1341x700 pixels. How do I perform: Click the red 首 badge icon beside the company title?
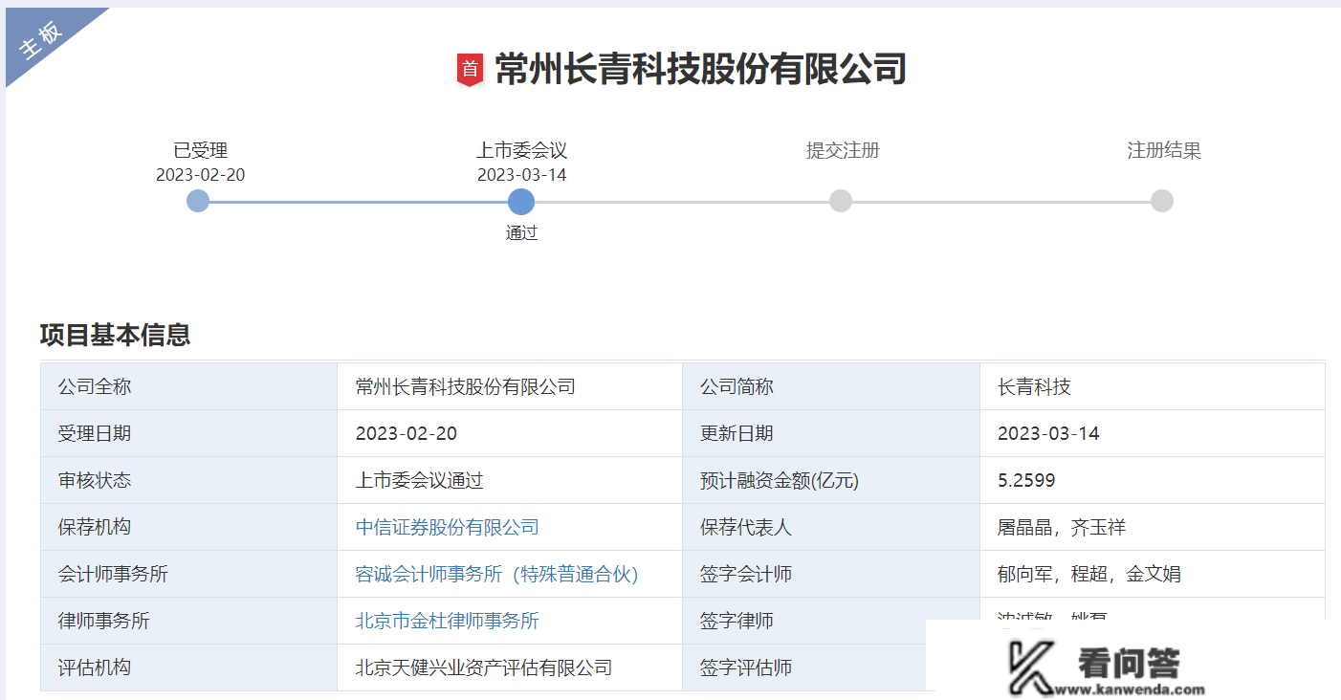470,70
